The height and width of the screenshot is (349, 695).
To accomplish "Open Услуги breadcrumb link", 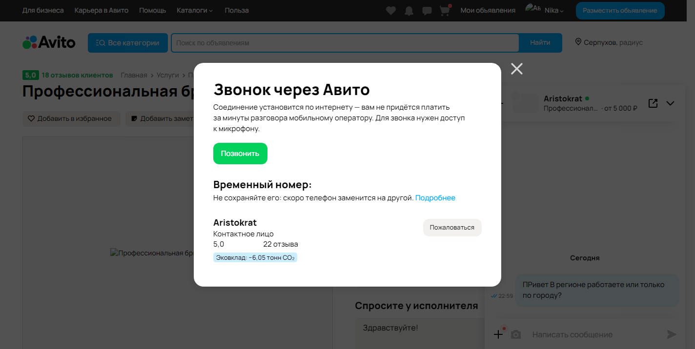I will [x=168, y=75].
